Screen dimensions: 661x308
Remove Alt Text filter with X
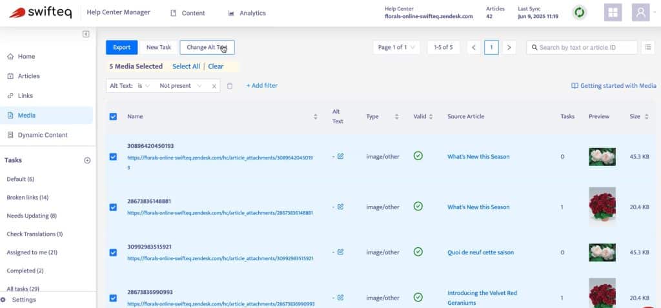(x=214, y=86)
